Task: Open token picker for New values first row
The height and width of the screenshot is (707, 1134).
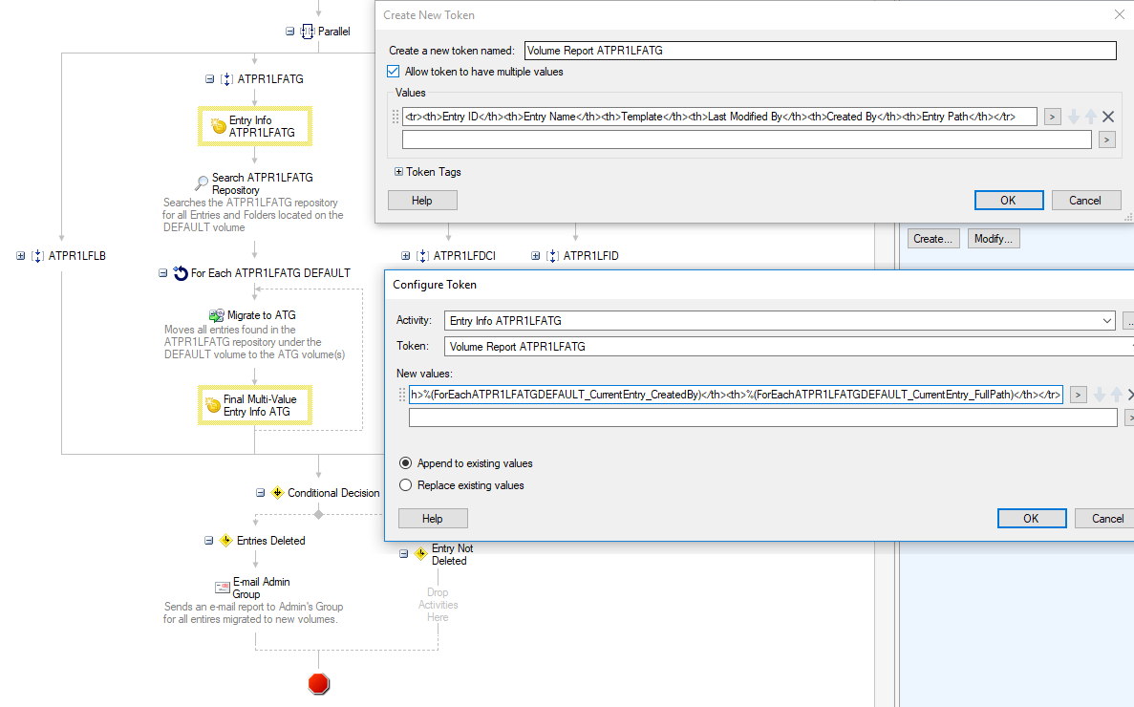Action: tap(1079, 395)
